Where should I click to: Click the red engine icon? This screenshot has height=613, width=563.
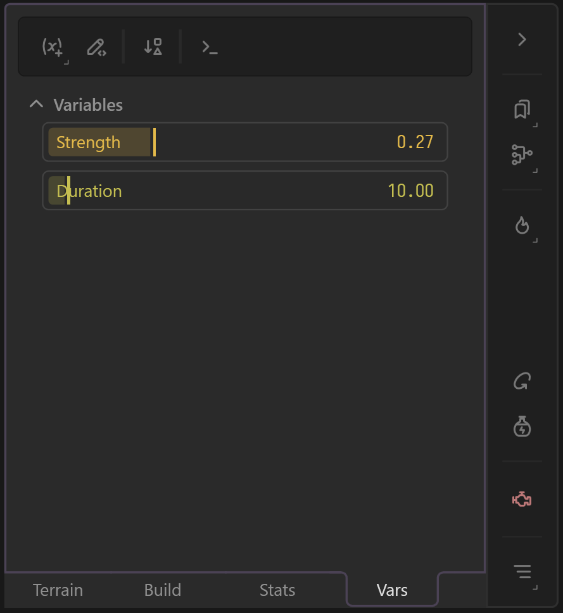[522, 500]
